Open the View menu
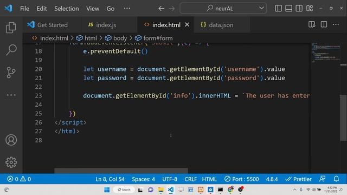 pyautogui.click(x=93, y=9)
